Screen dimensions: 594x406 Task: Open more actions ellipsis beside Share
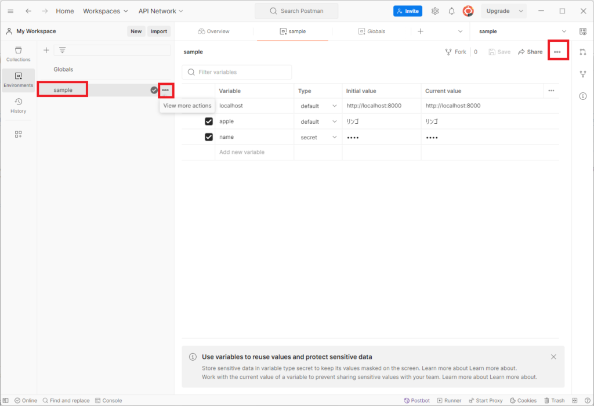[x=557, y=52]
